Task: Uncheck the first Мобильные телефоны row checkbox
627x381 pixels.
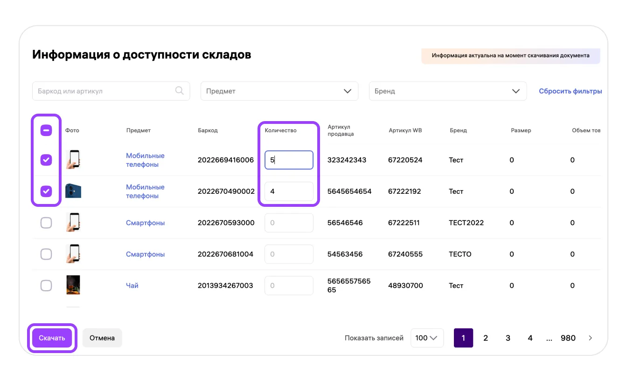Action: click(x=46, y=160)
